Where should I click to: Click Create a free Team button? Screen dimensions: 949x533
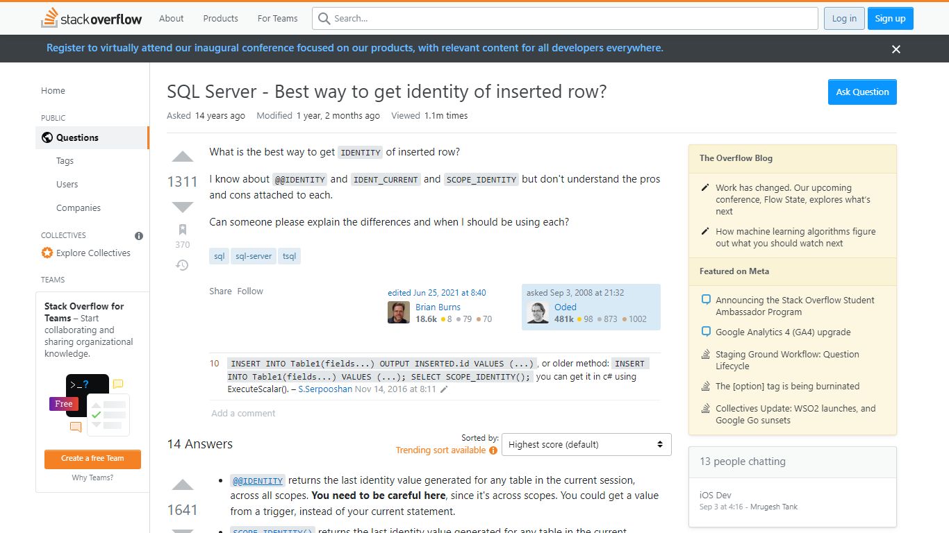click(x=92, y=459)
